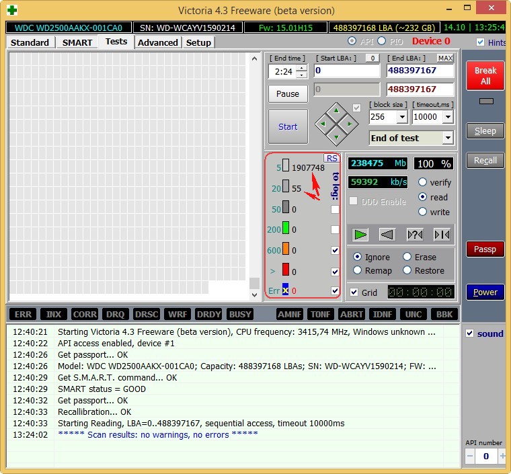Image resolution: width=511 pixels, height=474 pixels.
Task: Click the left arrow of the diamond pad
Action: (x=323, y=124)
